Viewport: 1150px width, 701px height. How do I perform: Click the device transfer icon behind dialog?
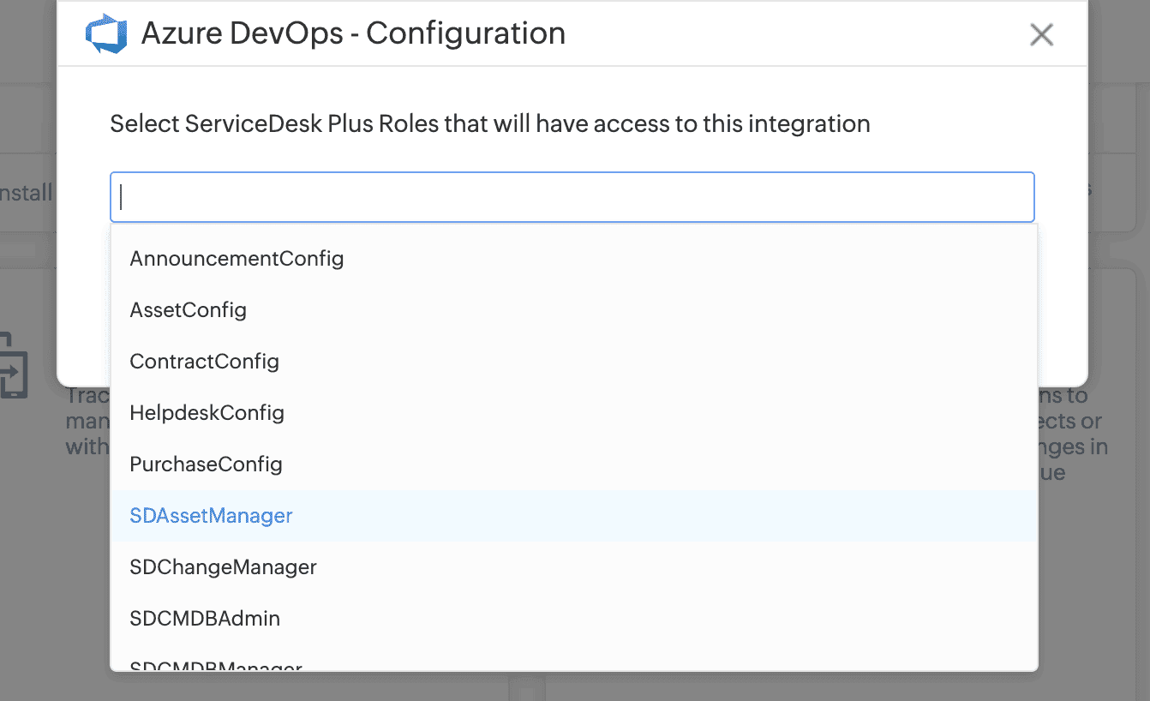point(14,367)
